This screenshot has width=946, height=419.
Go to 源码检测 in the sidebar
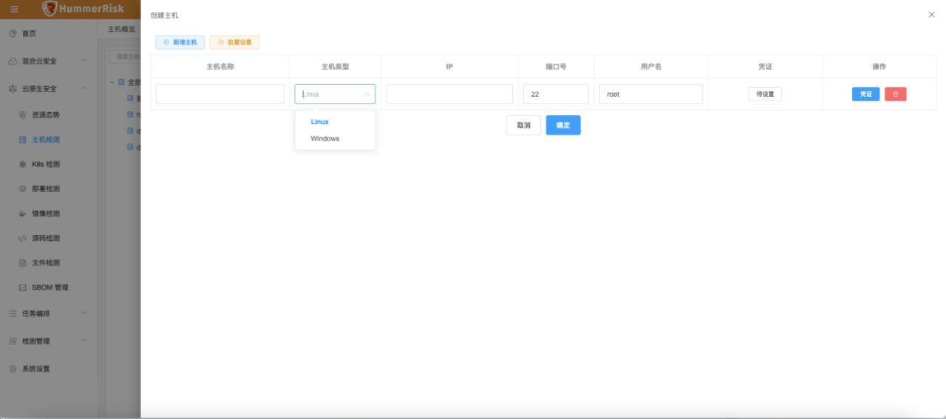tap(45, 238)
